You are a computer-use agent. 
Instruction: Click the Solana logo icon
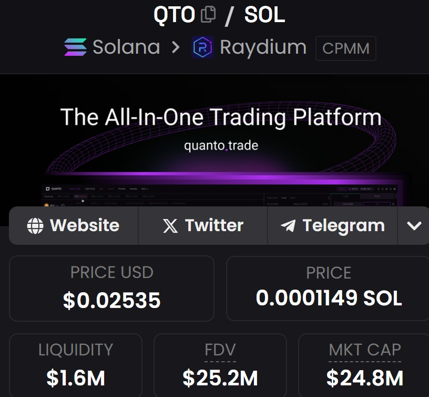point(76,47)
